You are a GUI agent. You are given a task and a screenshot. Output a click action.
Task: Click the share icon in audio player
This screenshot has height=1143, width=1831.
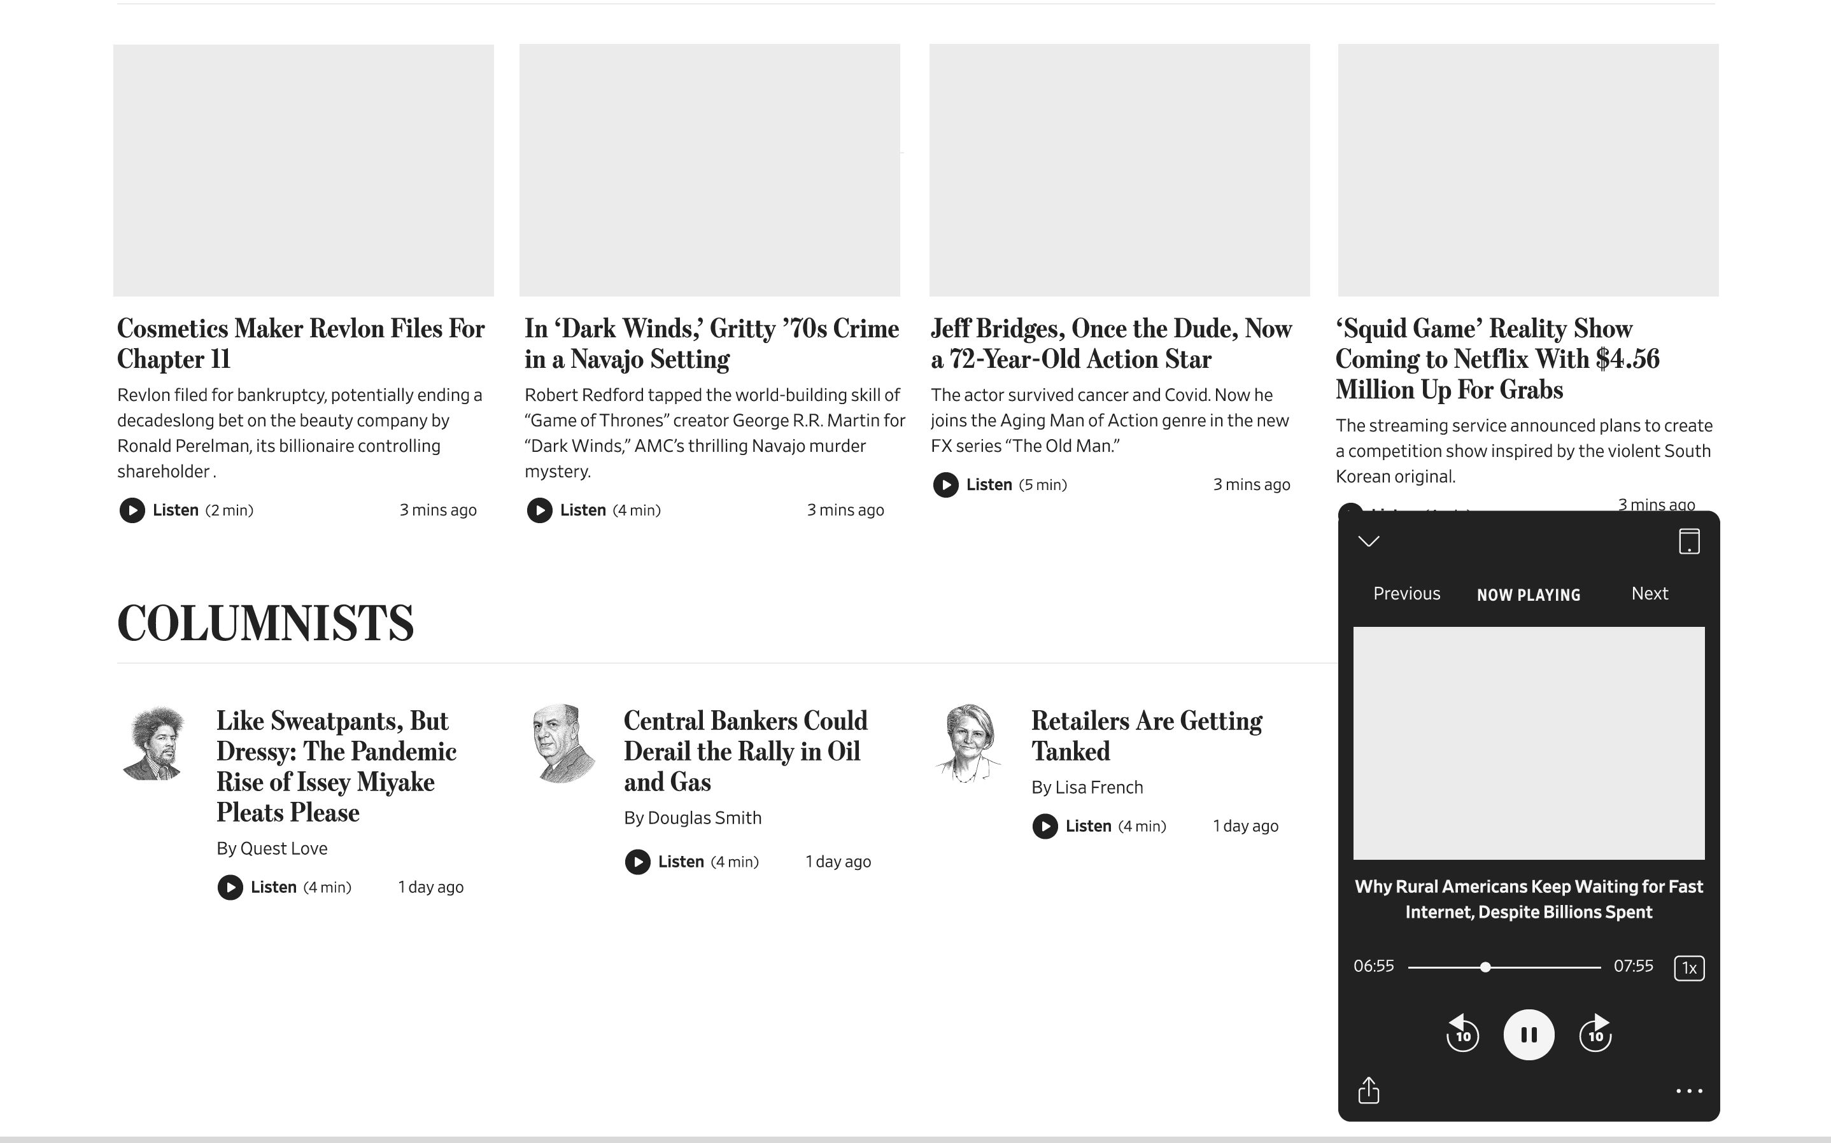tap(1368, 1090)
